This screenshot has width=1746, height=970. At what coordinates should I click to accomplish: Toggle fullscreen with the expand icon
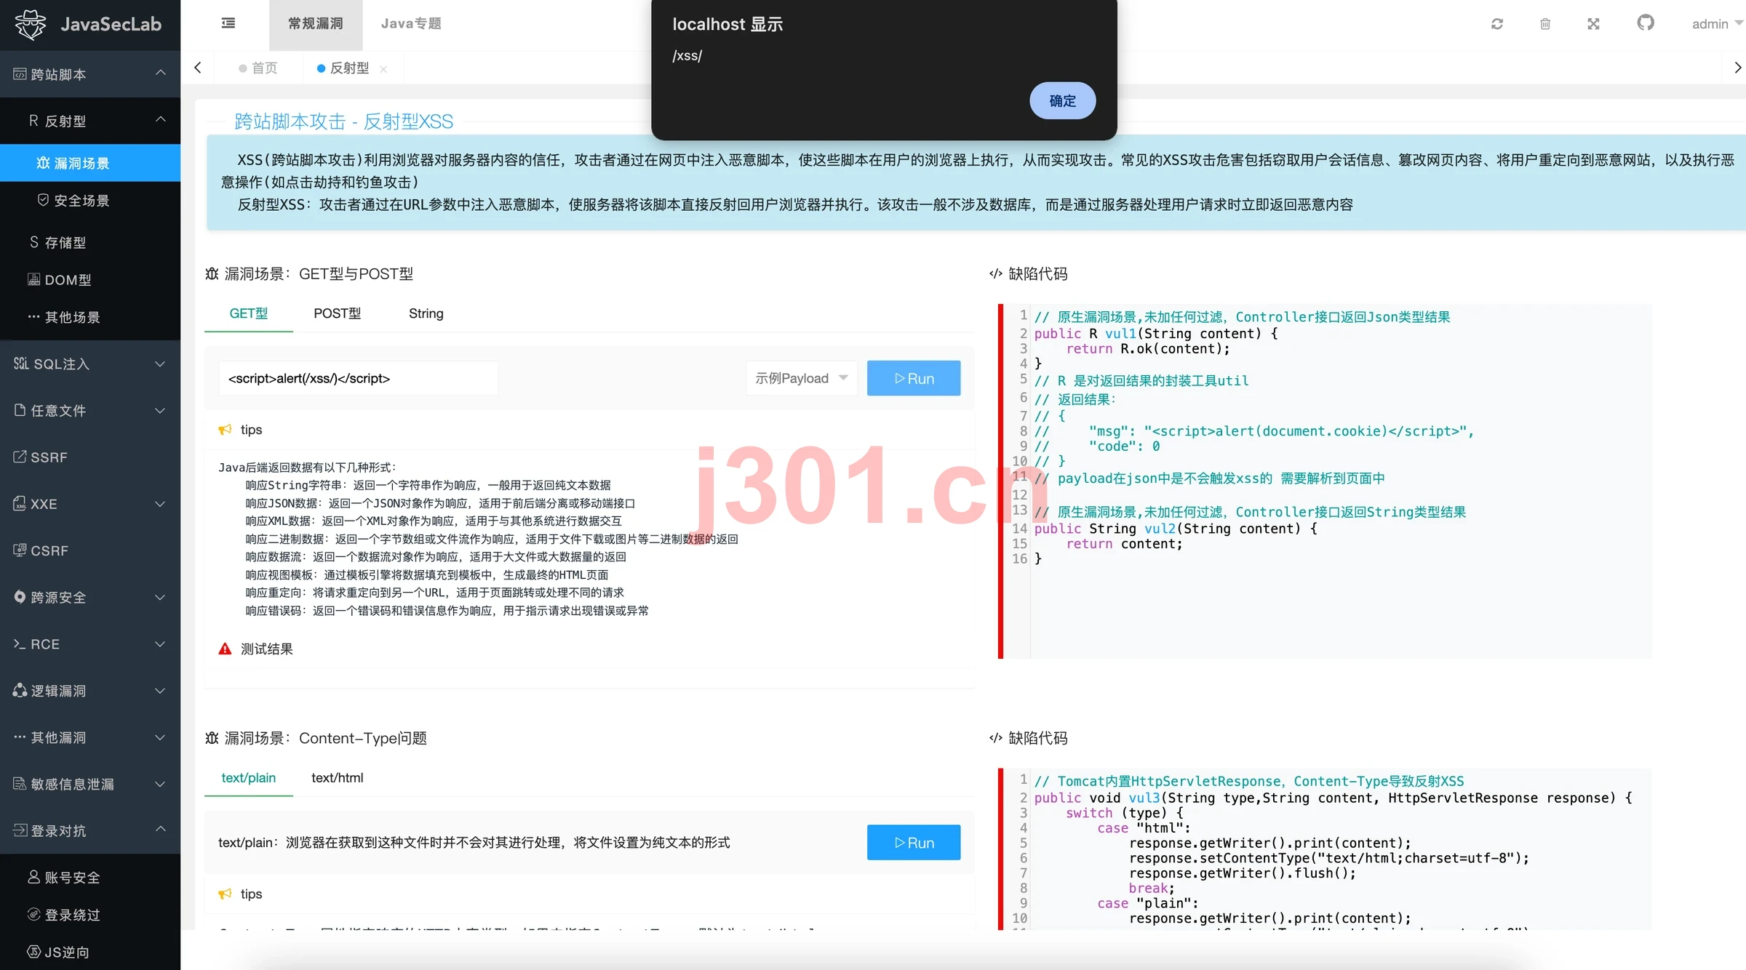[1593, 24]
